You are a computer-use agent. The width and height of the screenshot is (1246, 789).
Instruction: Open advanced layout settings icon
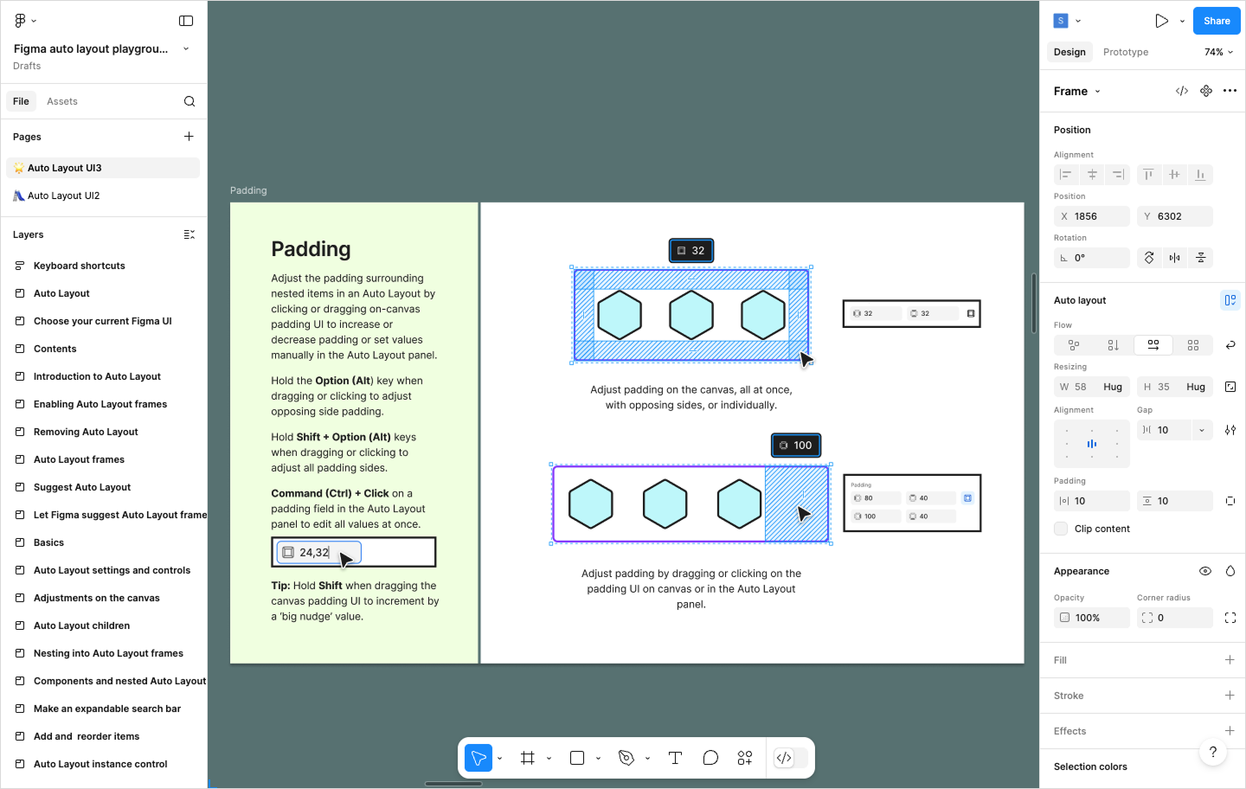(1230, 429)
